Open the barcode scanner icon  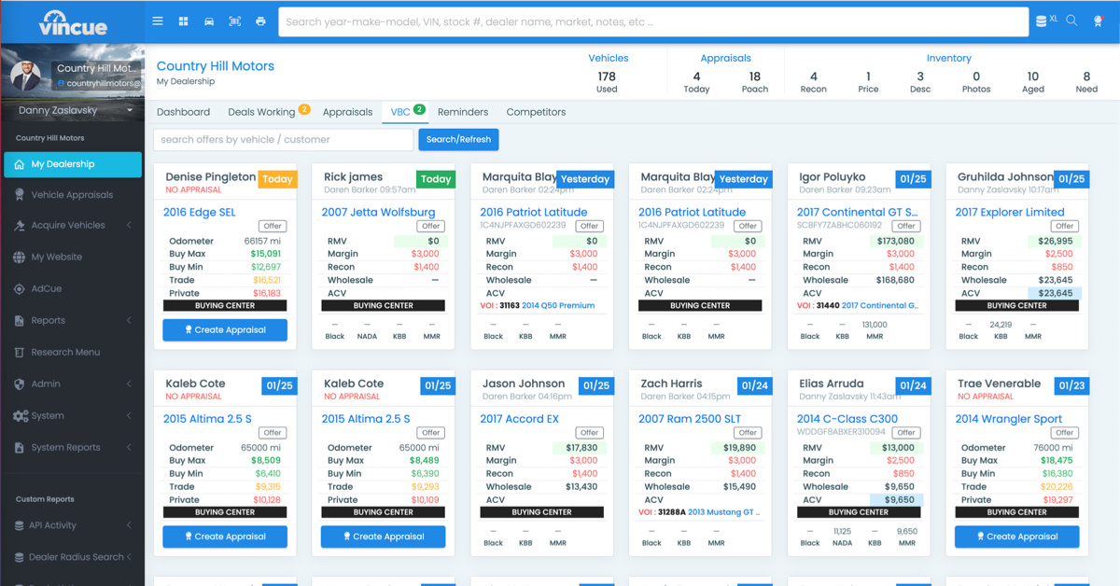pos(234,21)
